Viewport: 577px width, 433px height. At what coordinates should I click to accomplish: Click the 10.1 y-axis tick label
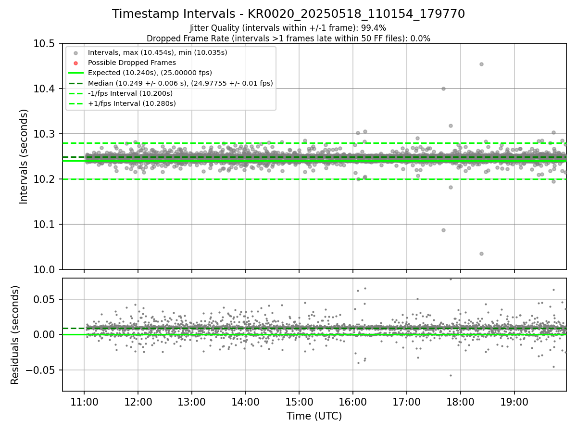pyautogui.click(x=45, y=224)
